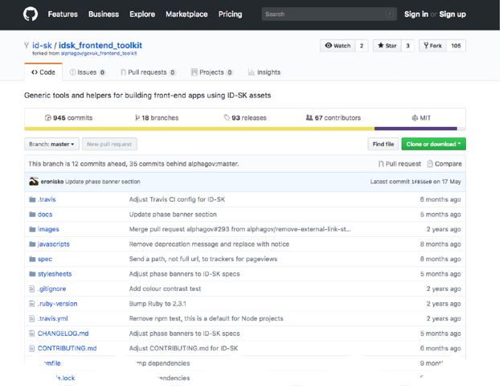The height and width of the screenshot is (389, 503).
Task: Click the Compare link
Action: pyautogui.click(x=448, y=164)
